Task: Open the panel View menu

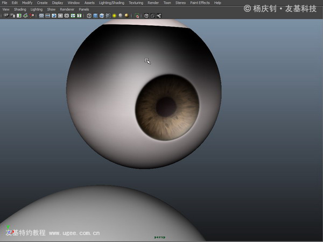Action: point(6,10)
